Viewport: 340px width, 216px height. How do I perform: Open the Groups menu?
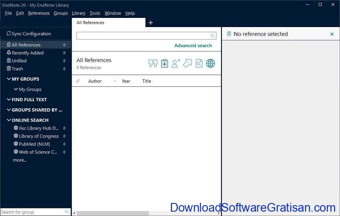point(61,13)
